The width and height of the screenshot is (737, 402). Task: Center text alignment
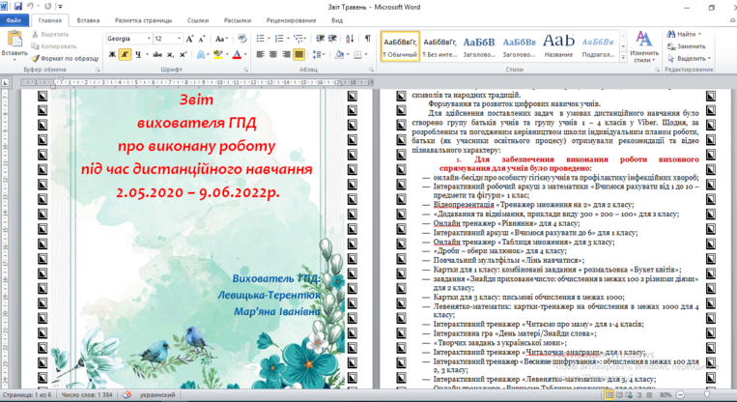272,54
